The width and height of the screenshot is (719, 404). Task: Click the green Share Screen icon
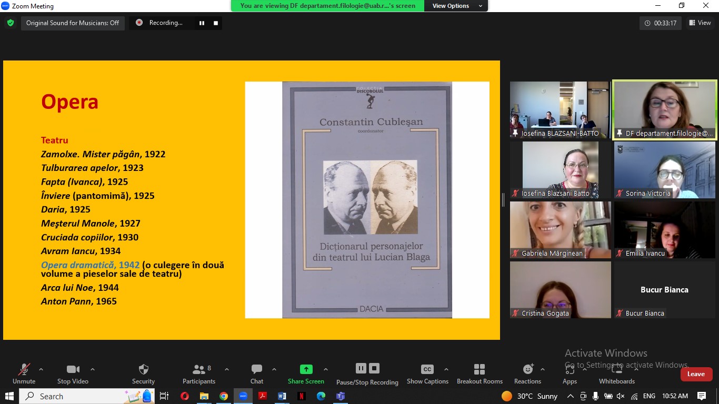(306, 369)
